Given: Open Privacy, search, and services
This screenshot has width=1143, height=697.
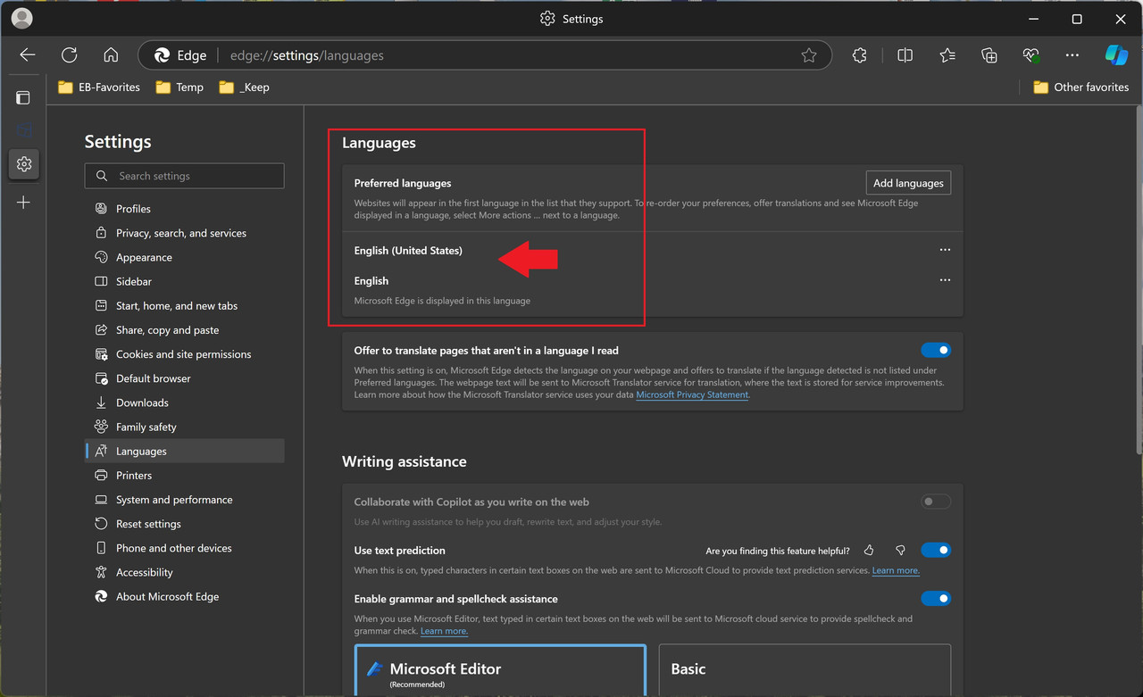Looking at the screenshot, I should click(x=185, y=233).
